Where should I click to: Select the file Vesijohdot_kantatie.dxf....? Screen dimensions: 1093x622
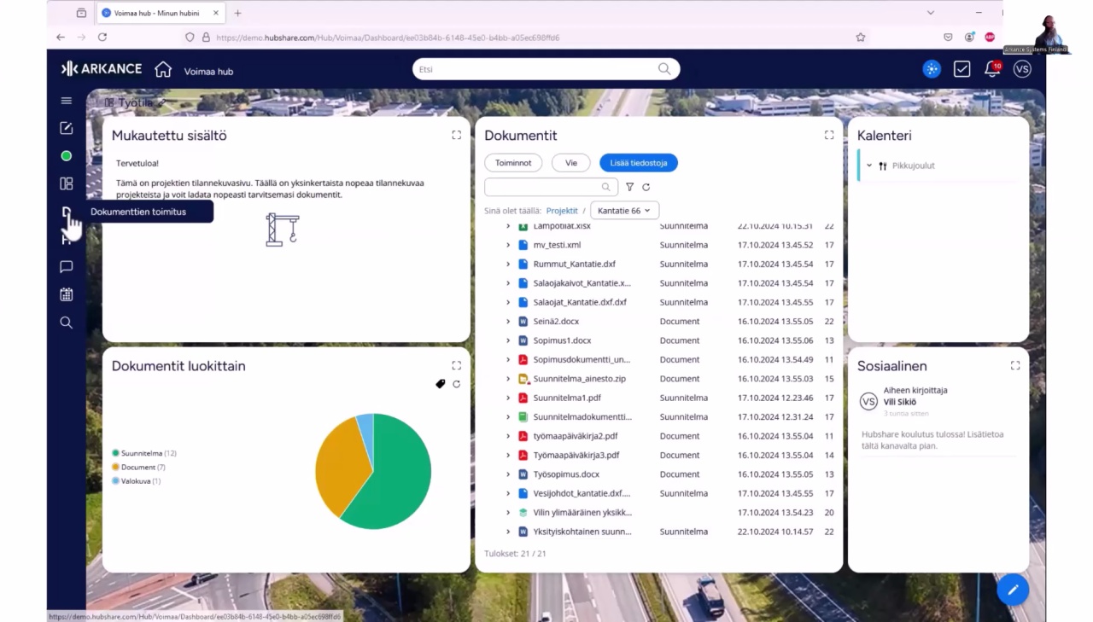coord(582,493)
